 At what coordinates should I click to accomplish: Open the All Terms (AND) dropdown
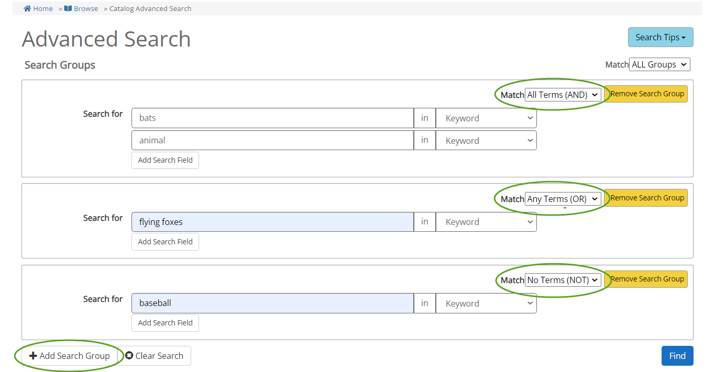tap(563, 95)
